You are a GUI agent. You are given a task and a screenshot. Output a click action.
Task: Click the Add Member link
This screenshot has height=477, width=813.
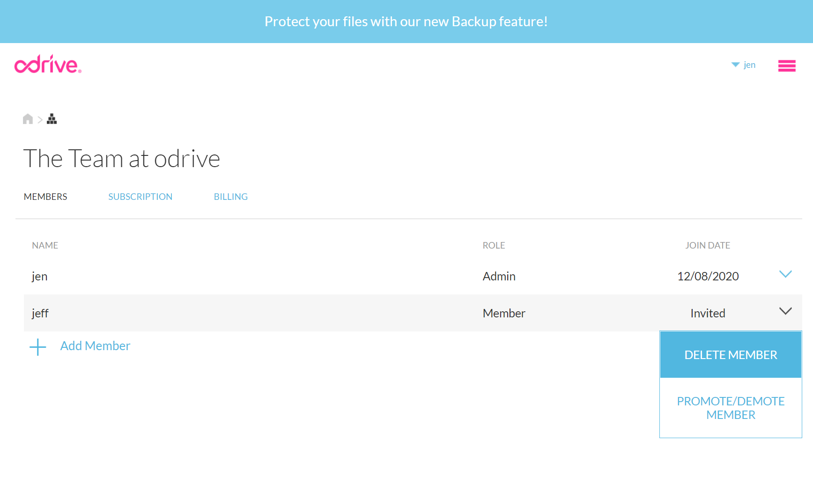[x=95, y=346]
